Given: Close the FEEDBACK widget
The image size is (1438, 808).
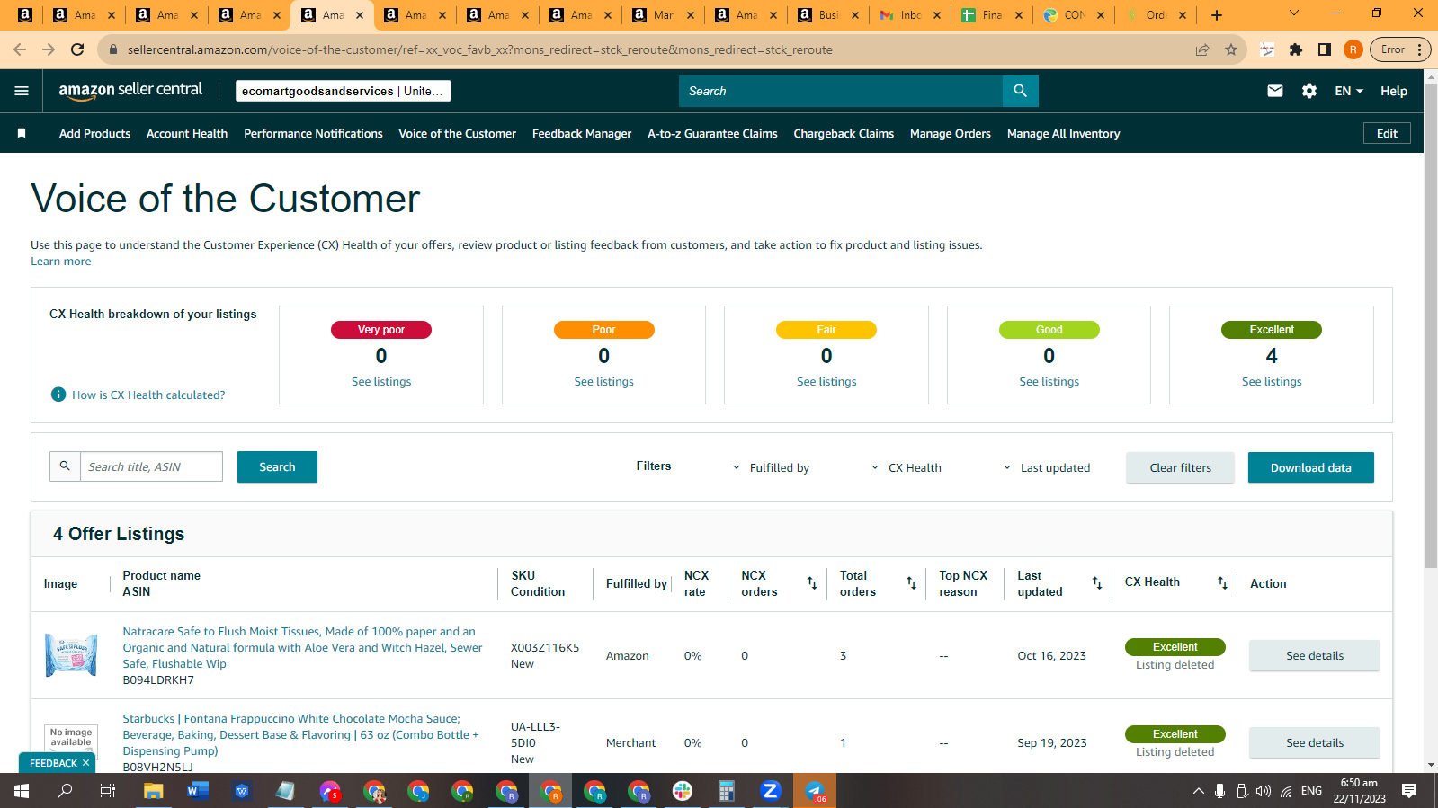Looking at the screenshot, I should (86, 763).
